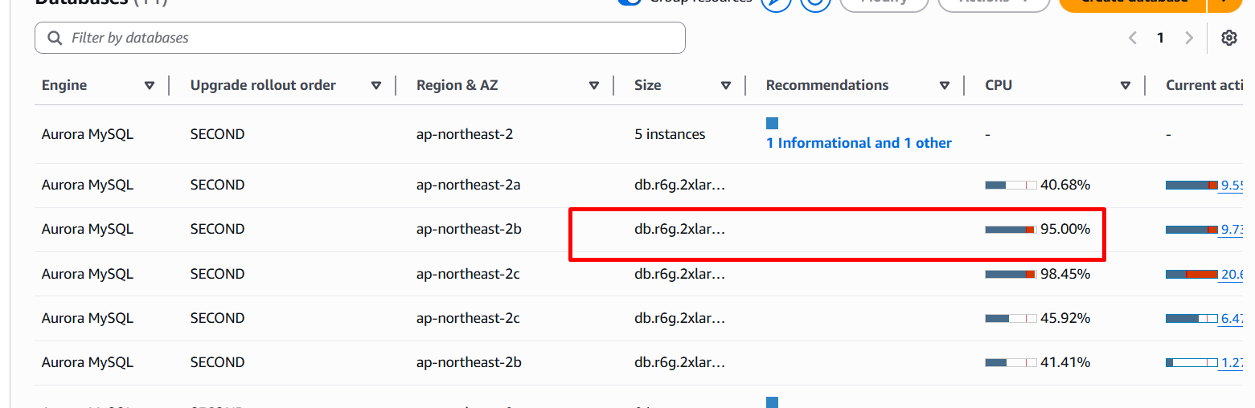Click the '40.68%' CPU value
1255x408 pixels.
click(x=1065, y=185)
